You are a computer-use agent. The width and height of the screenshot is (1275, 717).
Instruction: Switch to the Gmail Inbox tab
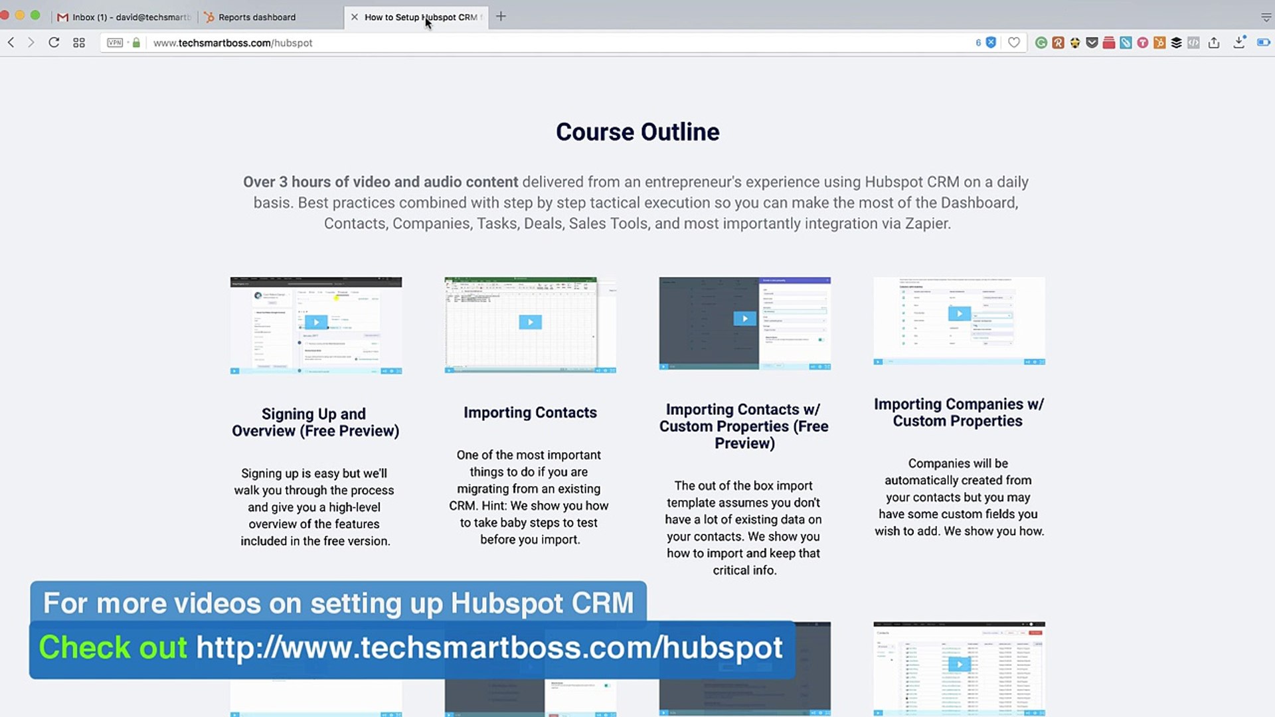pos(125,17)
